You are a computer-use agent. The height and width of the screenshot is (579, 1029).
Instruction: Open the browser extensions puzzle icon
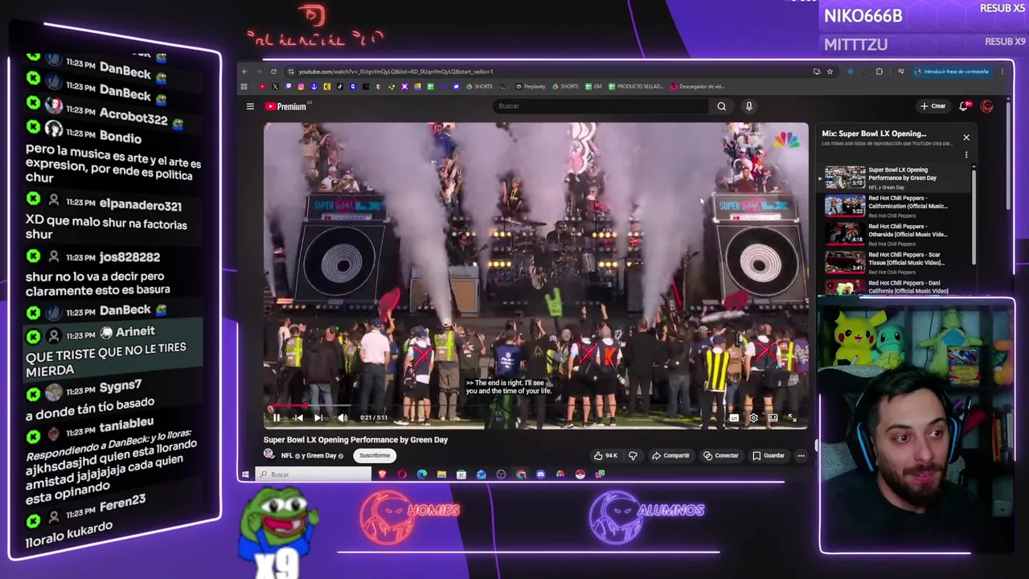pyautogui.click(x=879, y=72)
